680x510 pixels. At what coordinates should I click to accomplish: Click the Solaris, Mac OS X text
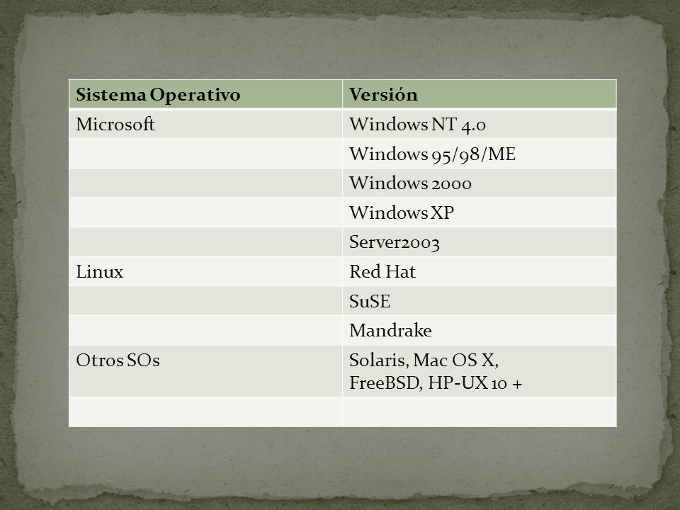coord(424,361)
